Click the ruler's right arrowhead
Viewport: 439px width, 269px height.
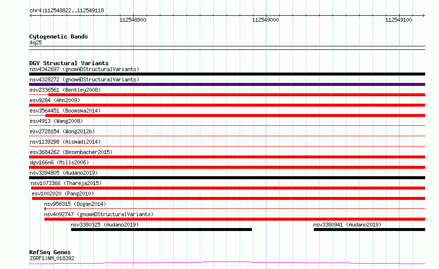point(424,16)
